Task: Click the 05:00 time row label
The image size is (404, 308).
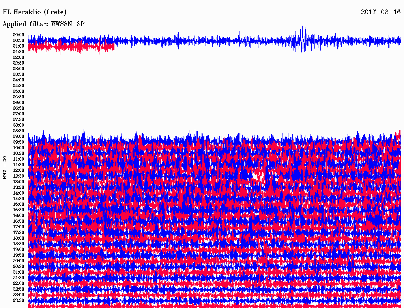Action: 19,91
